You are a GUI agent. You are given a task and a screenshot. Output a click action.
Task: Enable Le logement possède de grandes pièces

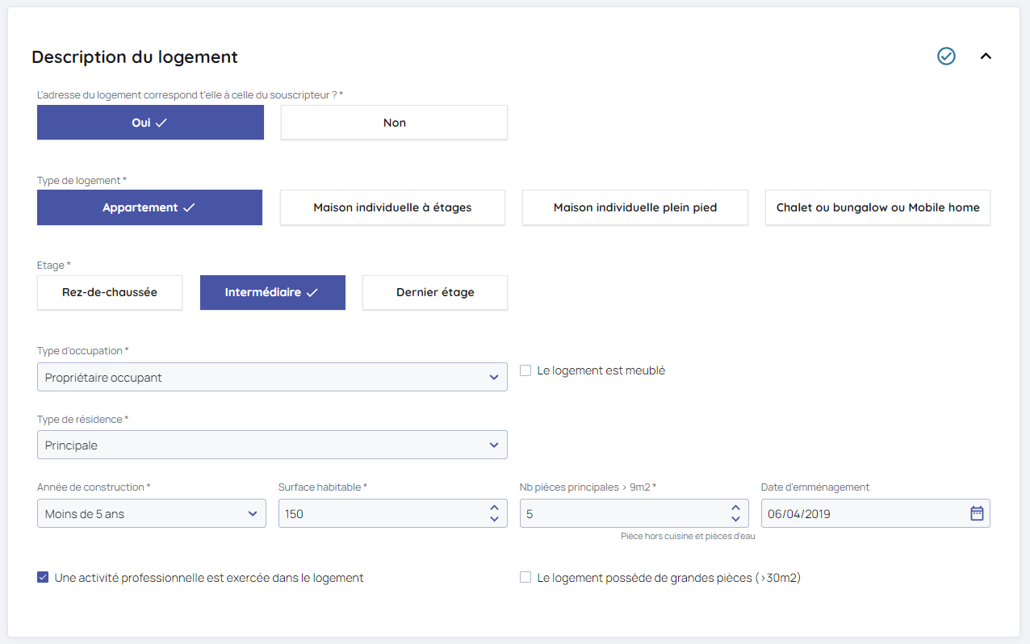click(x=525, y=578)
